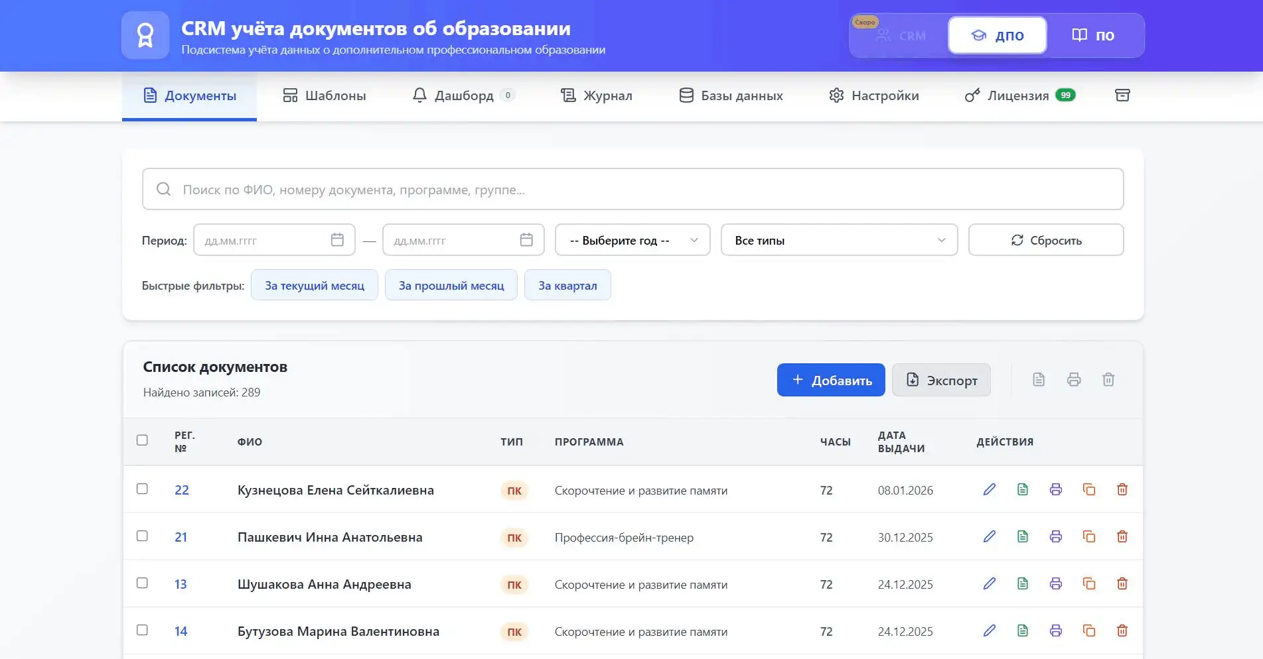
Task: Copy the Шушакова Анна record
Action: (1089, 583)
